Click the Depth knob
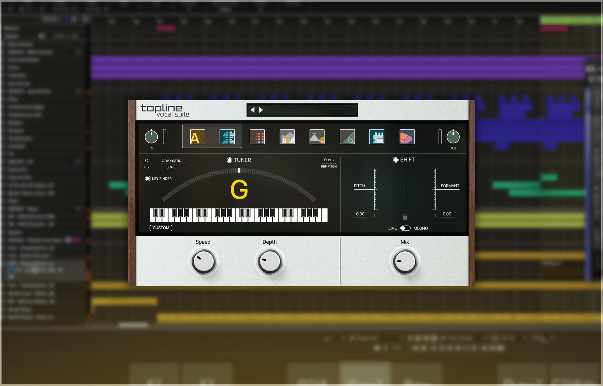Viewport: 603px width, 386px height. point(270,261)
